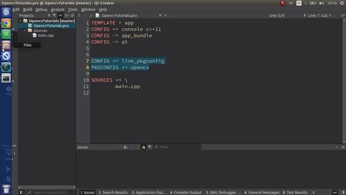Image resolution: width=346 pixels, height=195 pixels.
Task: Close the OpencvTutorials.pro document
Action: coord(165,16)
